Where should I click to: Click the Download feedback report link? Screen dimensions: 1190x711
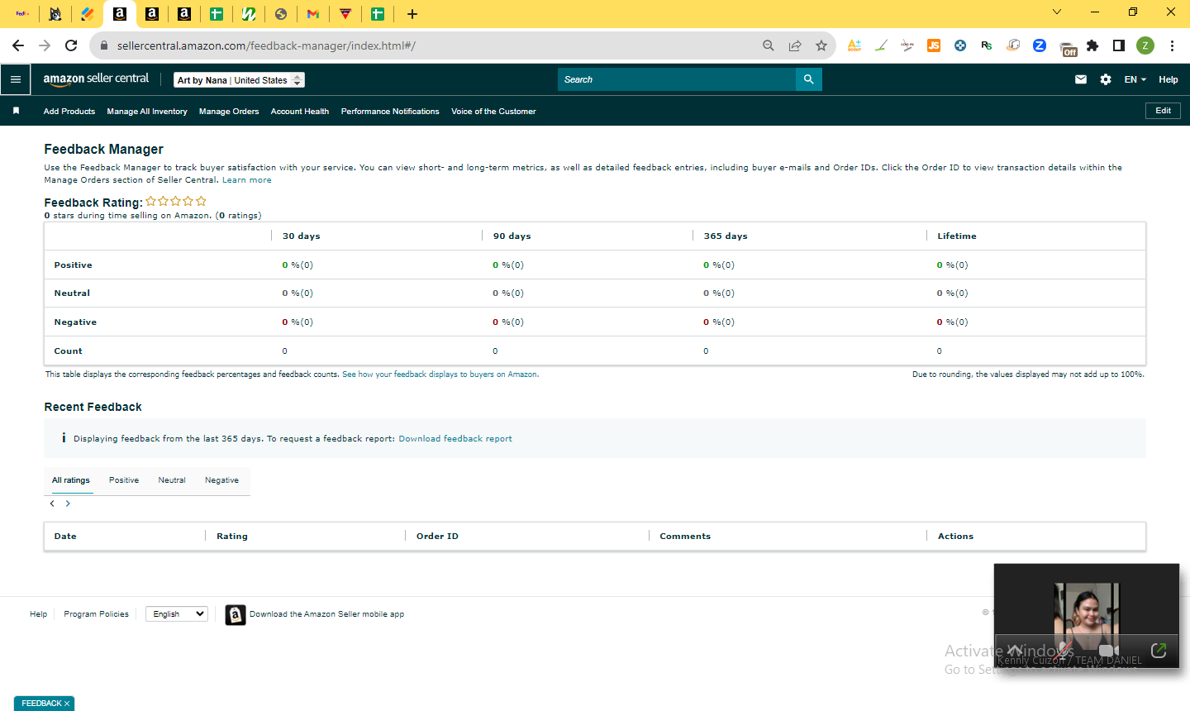(455, 439)
